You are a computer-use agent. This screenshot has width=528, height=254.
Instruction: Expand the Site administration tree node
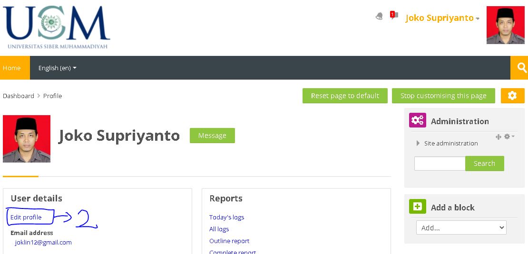pyautogui.click(x=418, y=143)
